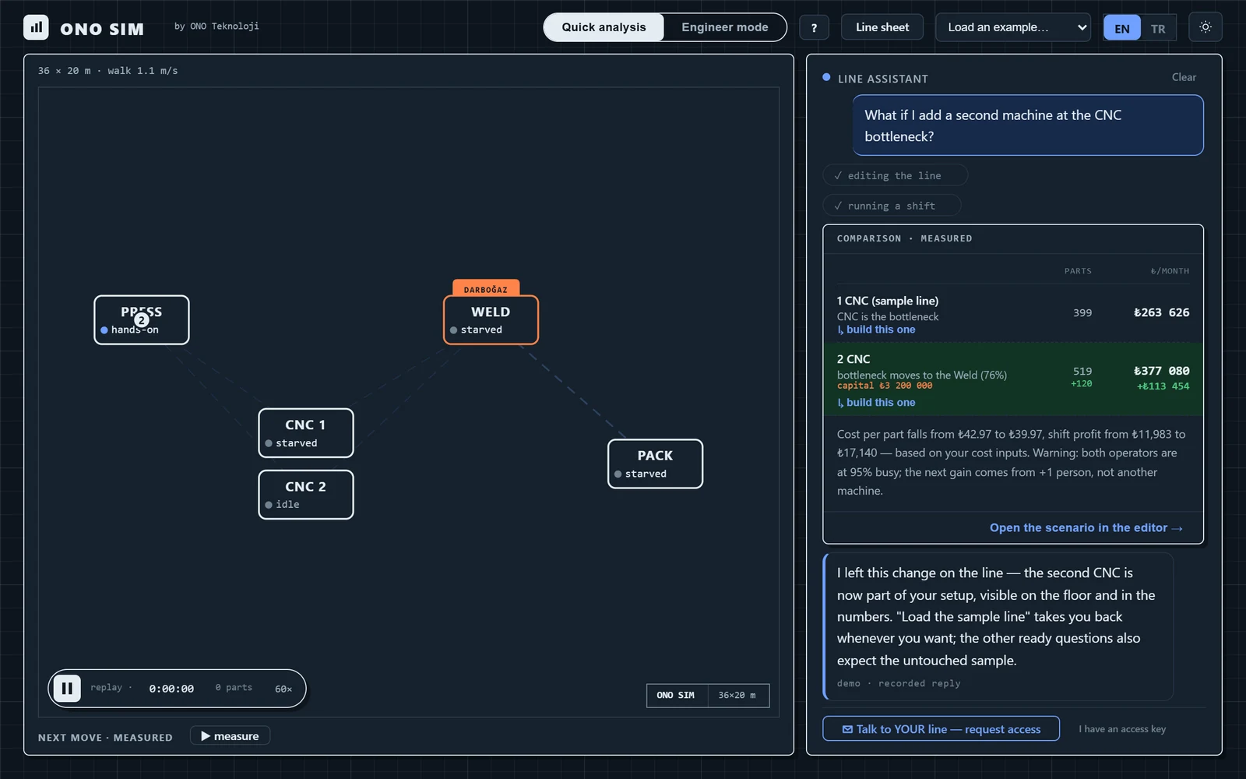Select the WELD bottleneck node
The height and width of the screenshot is (779, 1246).
(x=491, y=319)
